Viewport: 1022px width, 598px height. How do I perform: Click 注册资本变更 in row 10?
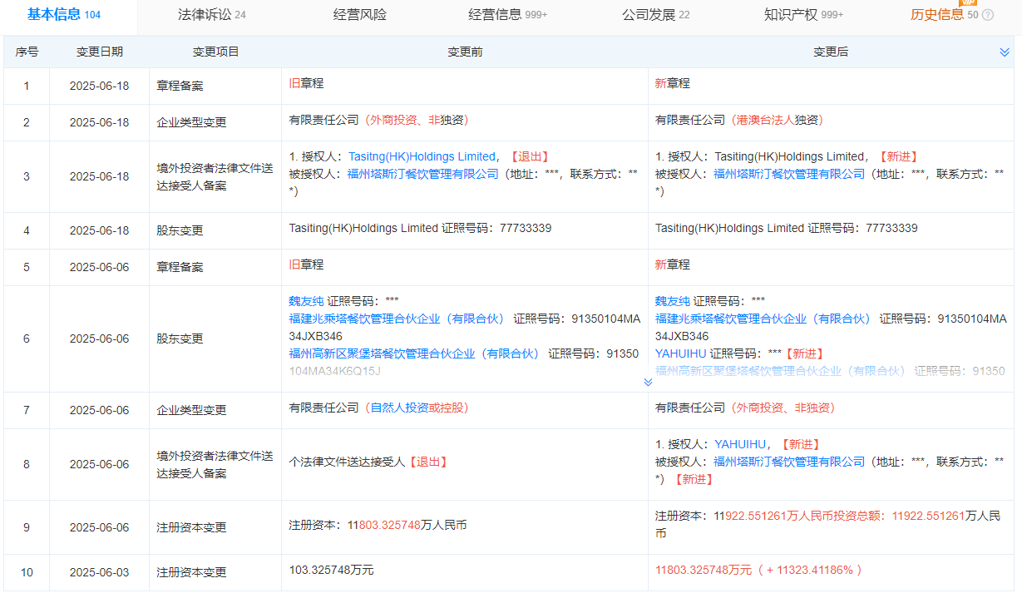192,572
